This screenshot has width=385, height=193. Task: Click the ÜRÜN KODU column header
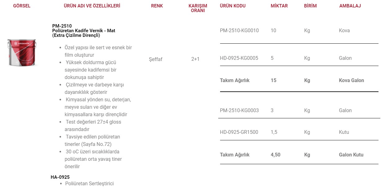232,6
